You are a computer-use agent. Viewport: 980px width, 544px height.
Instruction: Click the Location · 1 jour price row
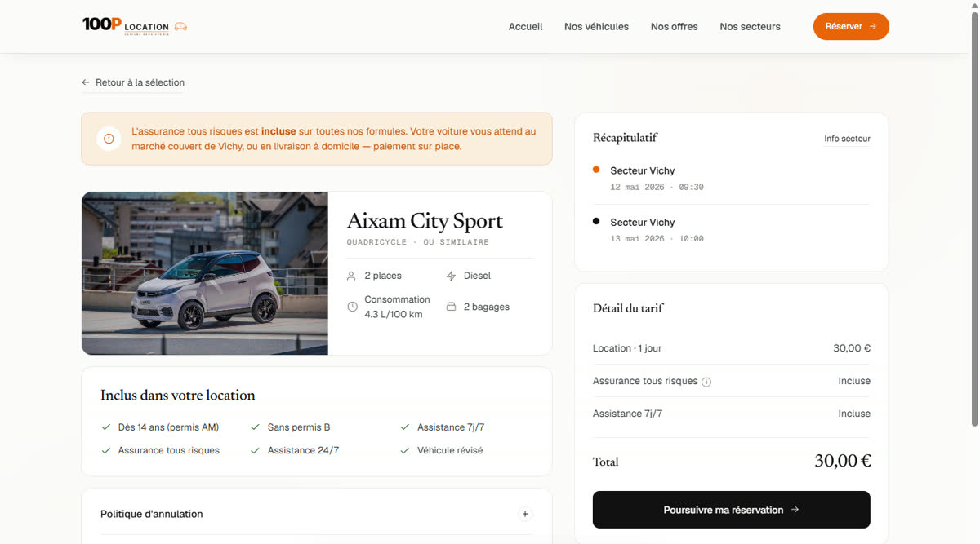point(732,348)
